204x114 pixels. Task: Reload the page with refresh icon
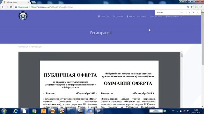(x=11, y=7)
